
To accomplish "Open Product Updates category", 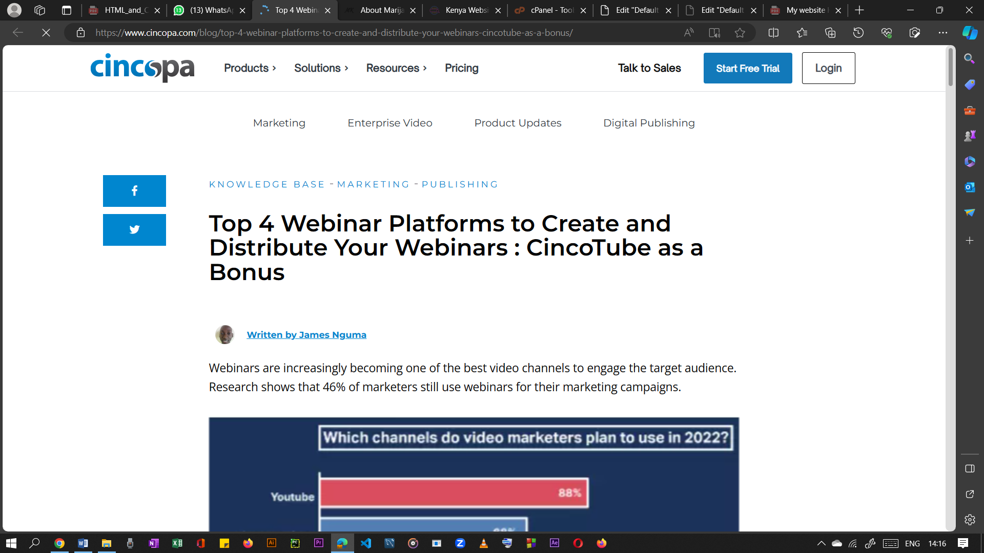I will click(518, 123).
